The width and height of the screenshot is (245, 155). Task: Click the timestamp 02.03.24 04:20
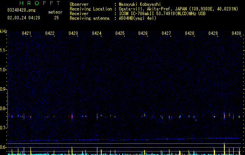tap(24, 18)
